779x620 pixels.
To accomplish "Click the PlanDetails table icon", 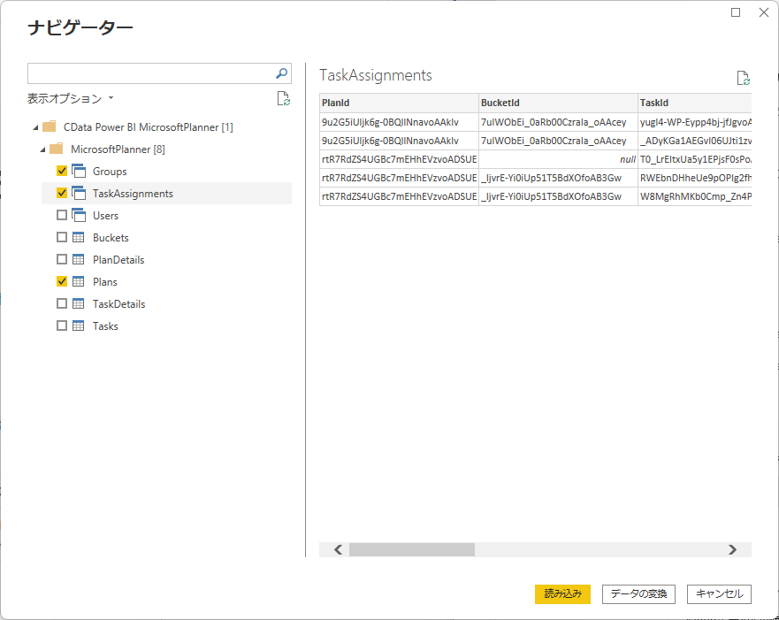I will point(79,259).
